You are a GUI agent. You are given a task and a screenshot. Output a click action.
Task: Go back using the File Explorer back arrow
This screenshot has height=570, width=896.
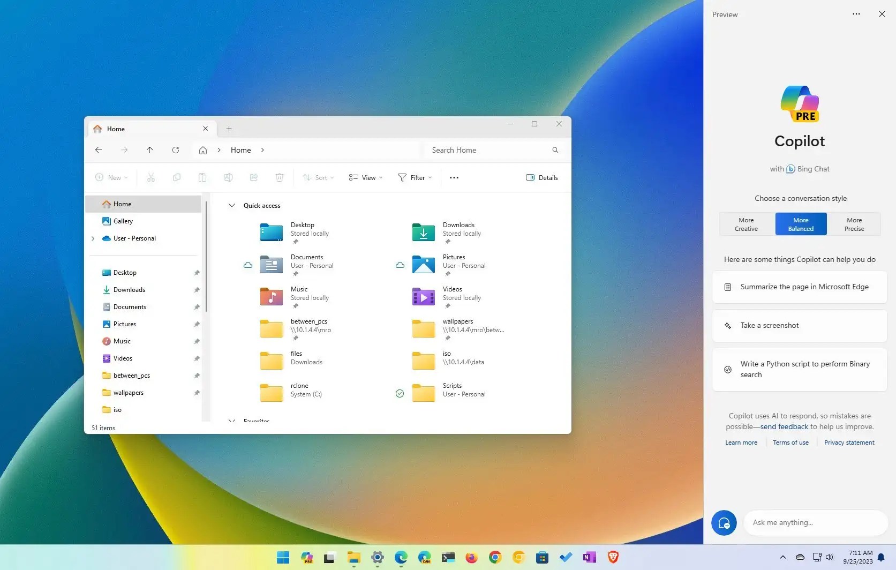tap(99, 150)
